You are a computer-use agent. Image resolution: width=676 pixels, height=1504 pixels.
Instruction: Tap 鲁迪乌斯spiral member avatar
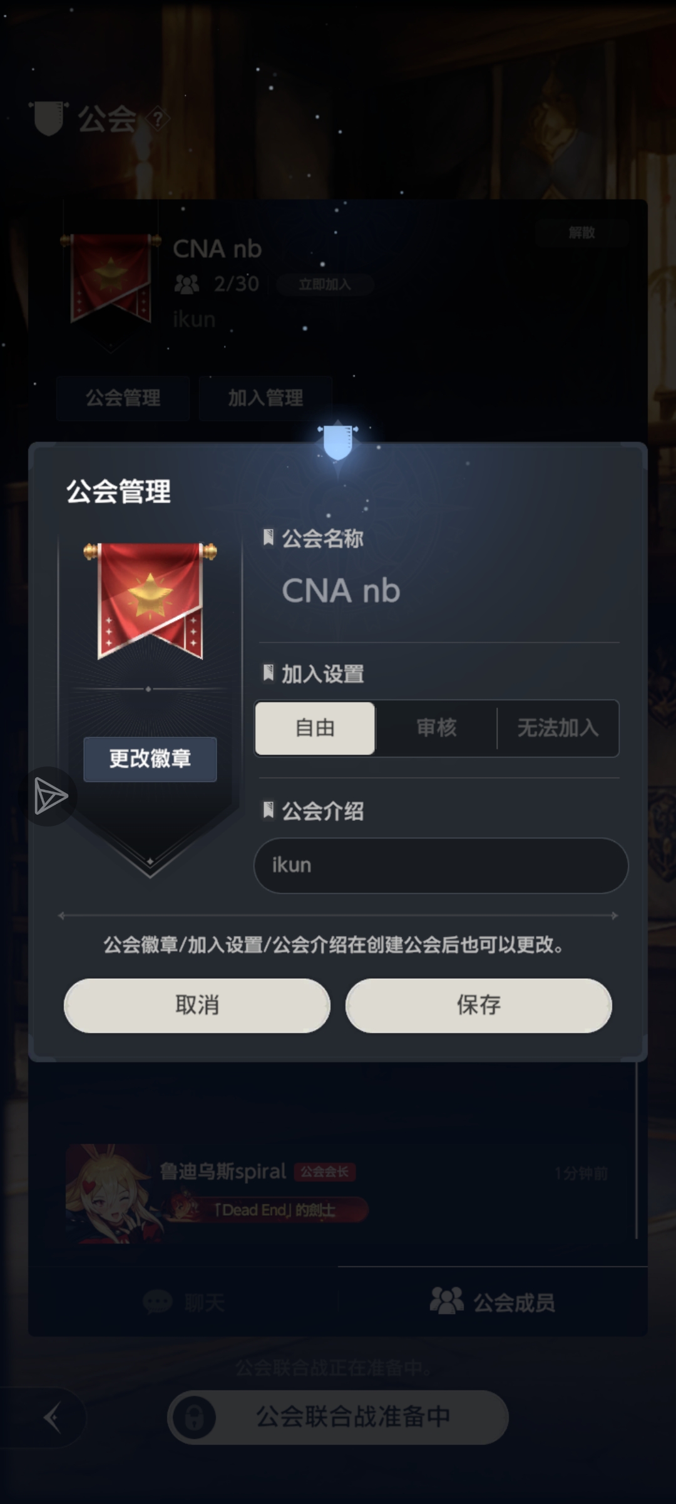tap(113, 1194)
